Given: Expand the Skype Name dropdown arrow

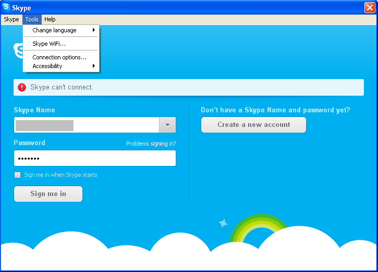Looking at the screenshot, I should pyautogui.click(x=167, y=125).
